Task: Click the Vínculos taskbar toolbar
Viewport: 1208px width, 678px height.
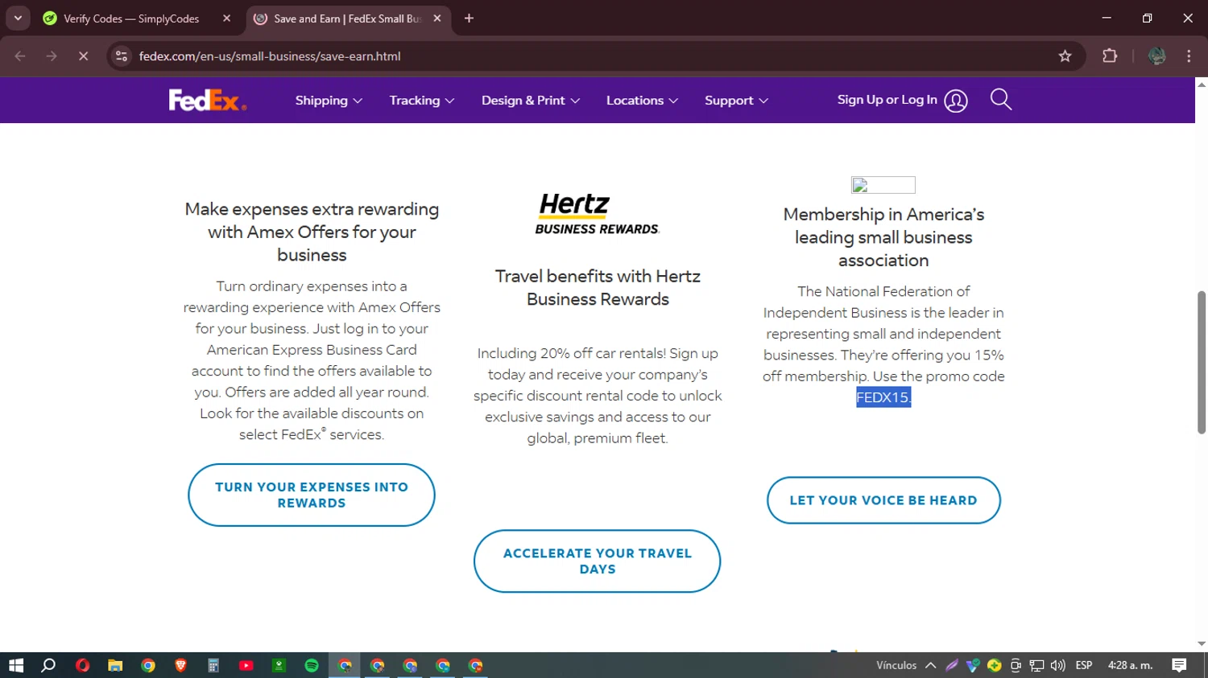Action: coord(896,665)
